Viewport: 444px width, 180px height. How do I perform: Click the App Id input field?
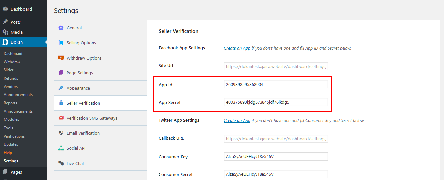pyautogui.click(x=276, y=84)
